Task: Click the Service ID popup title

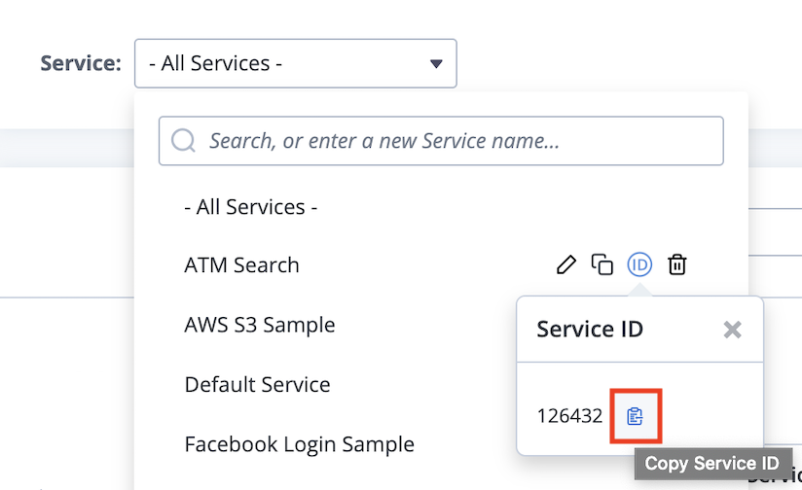Action: (x=590, y=329)
